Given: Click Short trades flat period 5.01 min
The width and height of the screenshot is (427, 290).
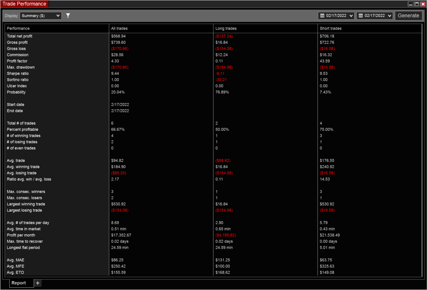Looking at the screenshot, I should pyautogui.click(x=327, y=248).
